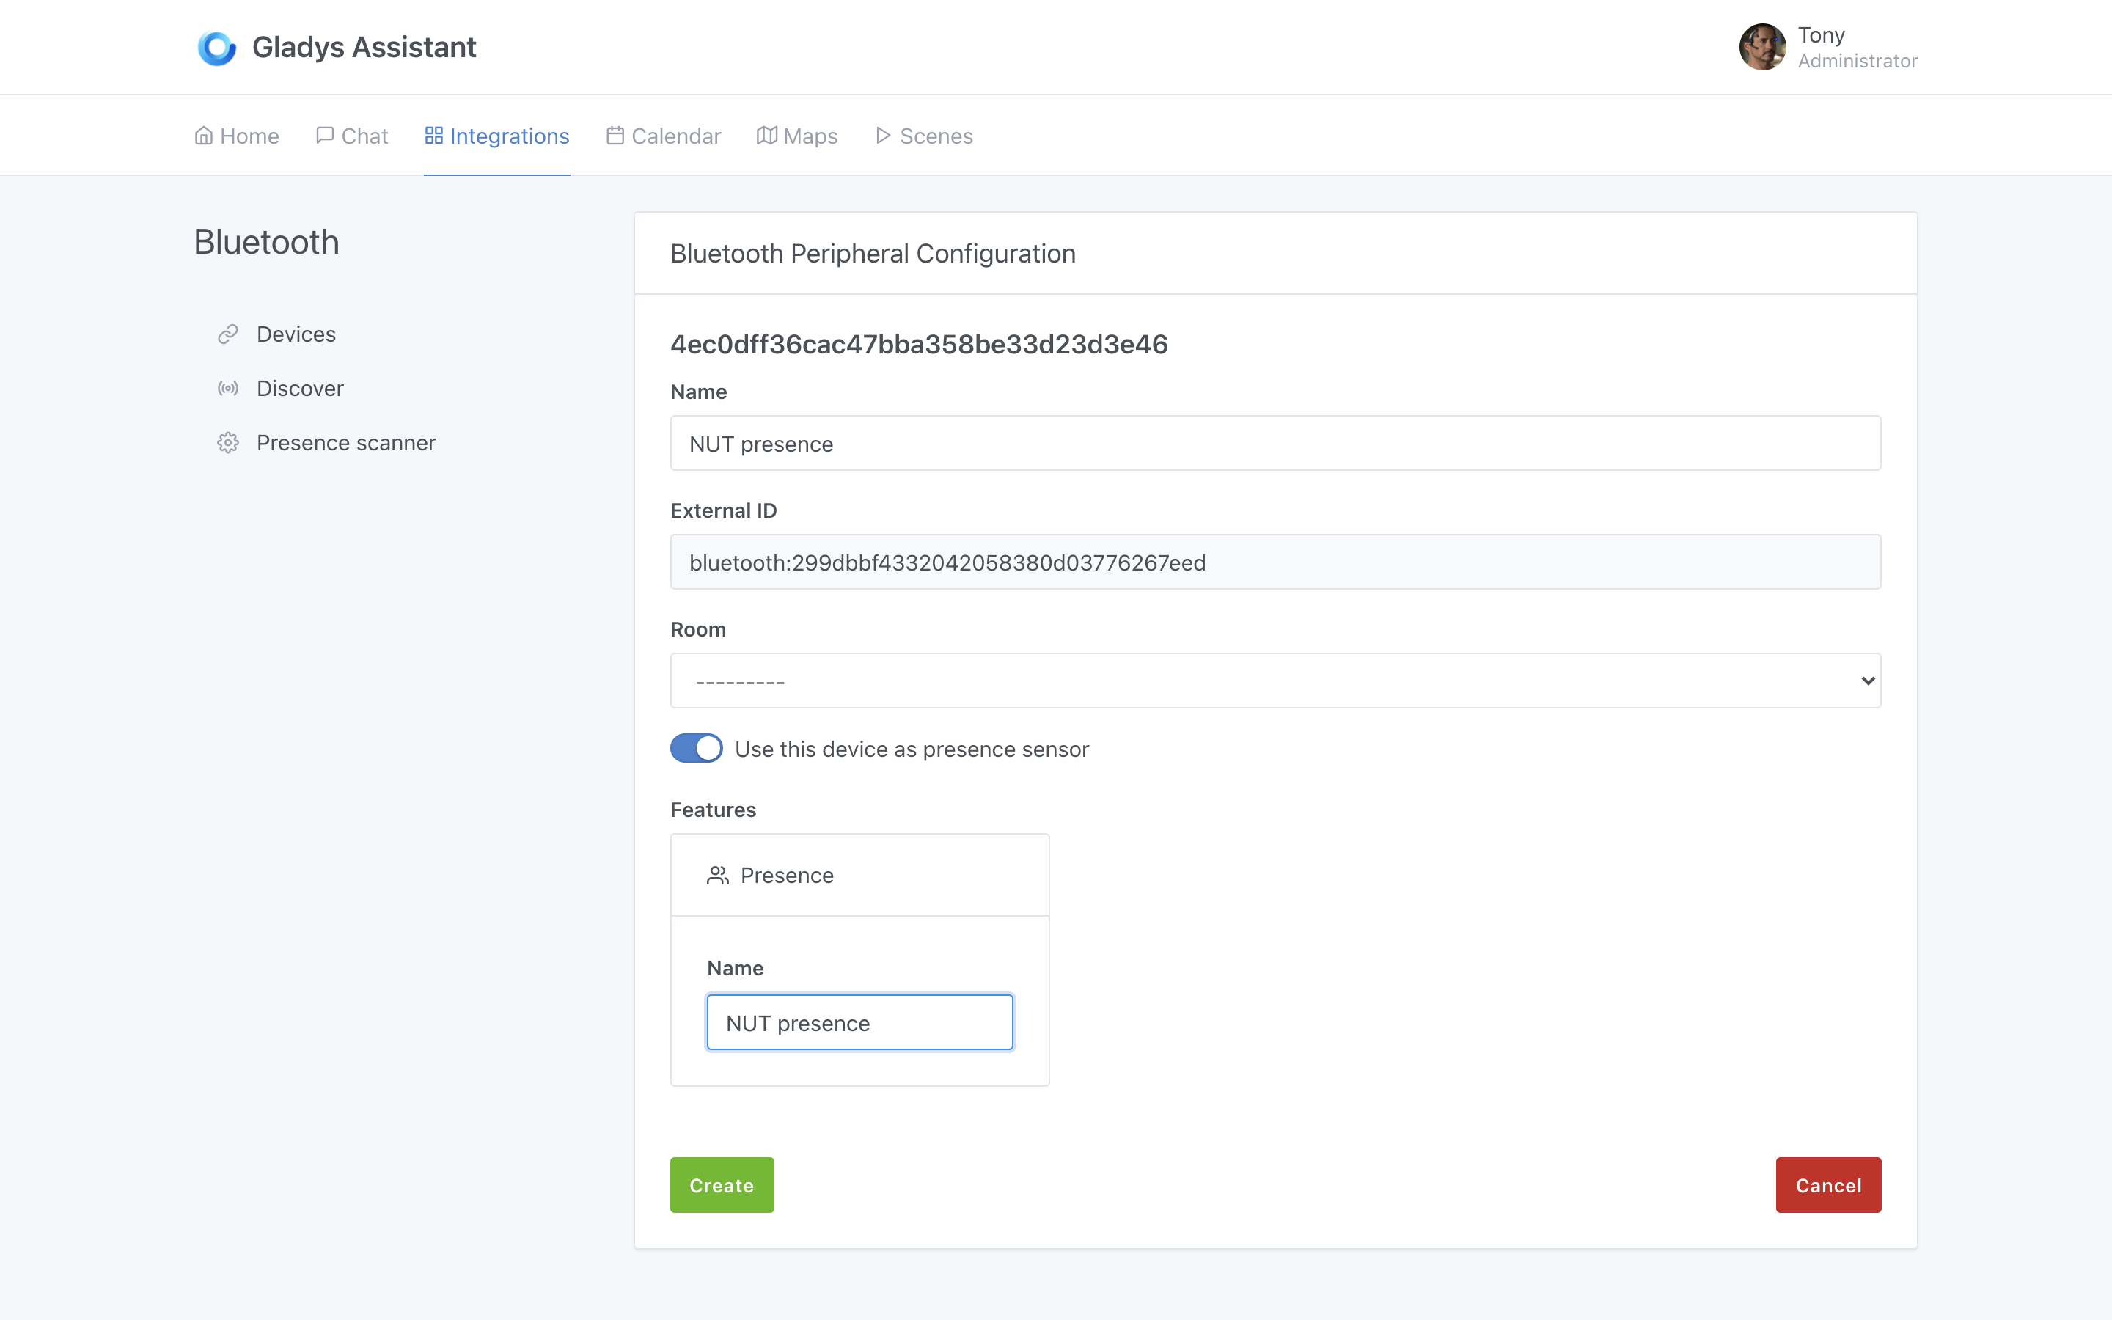Click the Tony Administrator profile icon

(1762, 45)
